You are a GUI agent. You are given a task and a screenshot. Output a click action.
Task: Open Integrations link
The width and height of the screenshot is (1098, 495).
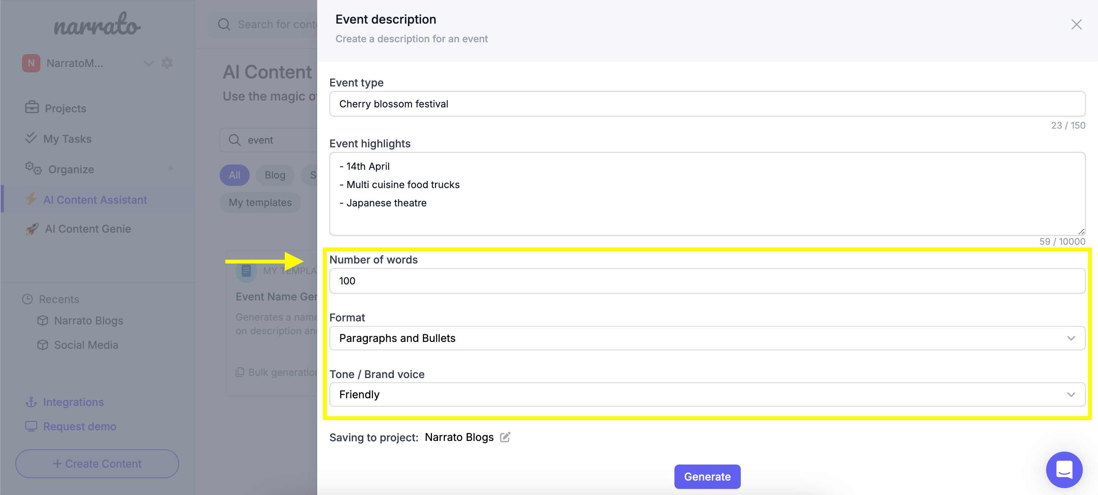click(x=73, y=402)
